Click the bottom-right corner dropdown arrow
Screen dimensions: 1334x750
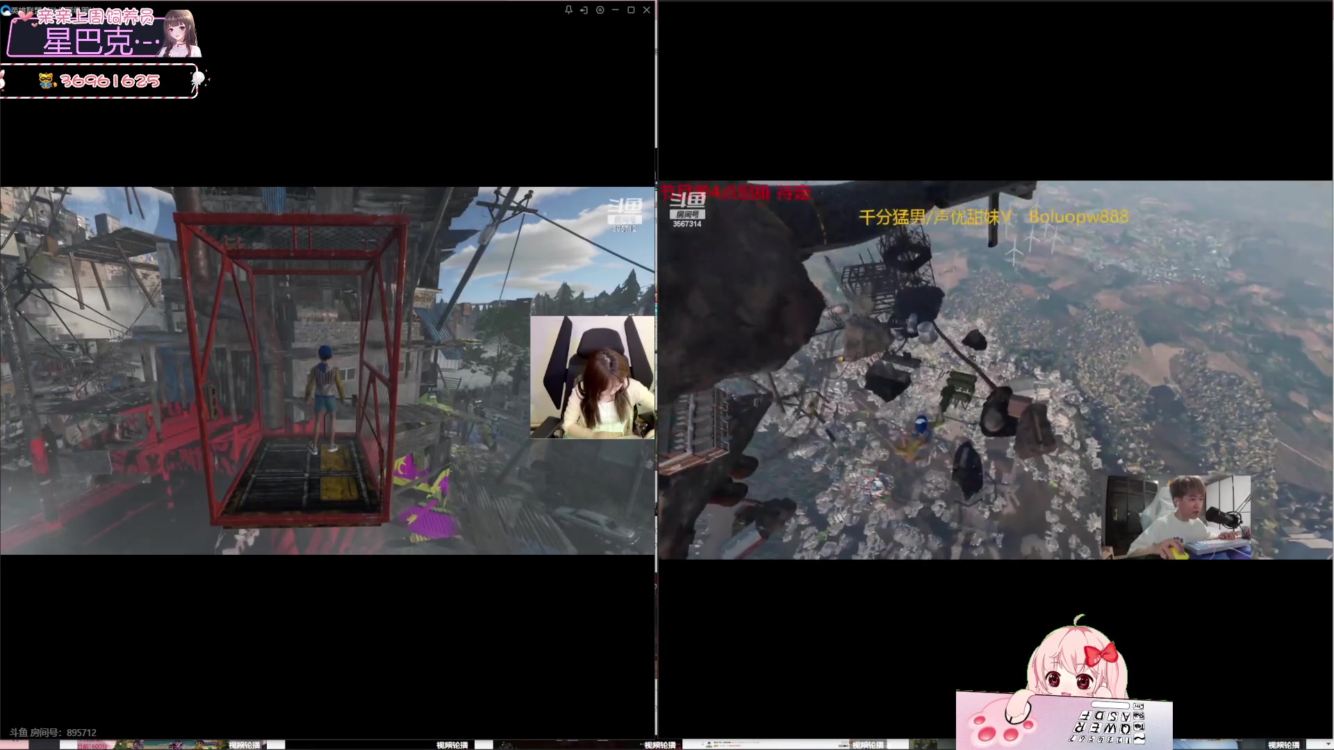1327,744
